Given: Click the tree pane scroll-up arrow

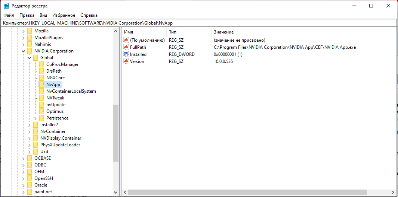Looking at the screenshot, I should pos(116,31).
